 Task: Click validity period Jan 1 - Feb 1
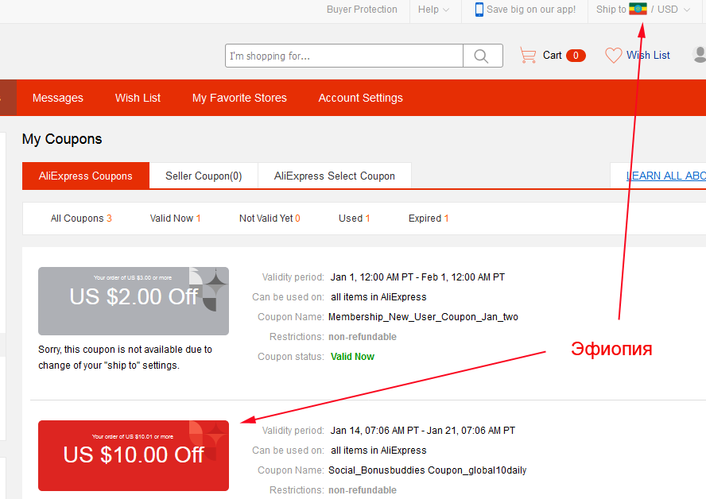[x=417, y=277]
